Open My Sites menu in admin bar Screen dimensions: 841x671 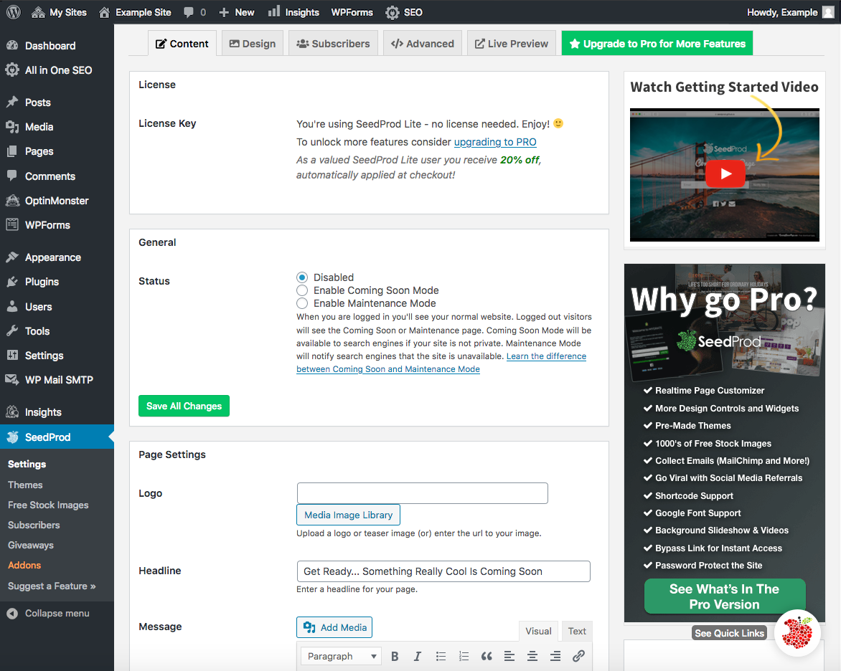[x=59, y=11]
